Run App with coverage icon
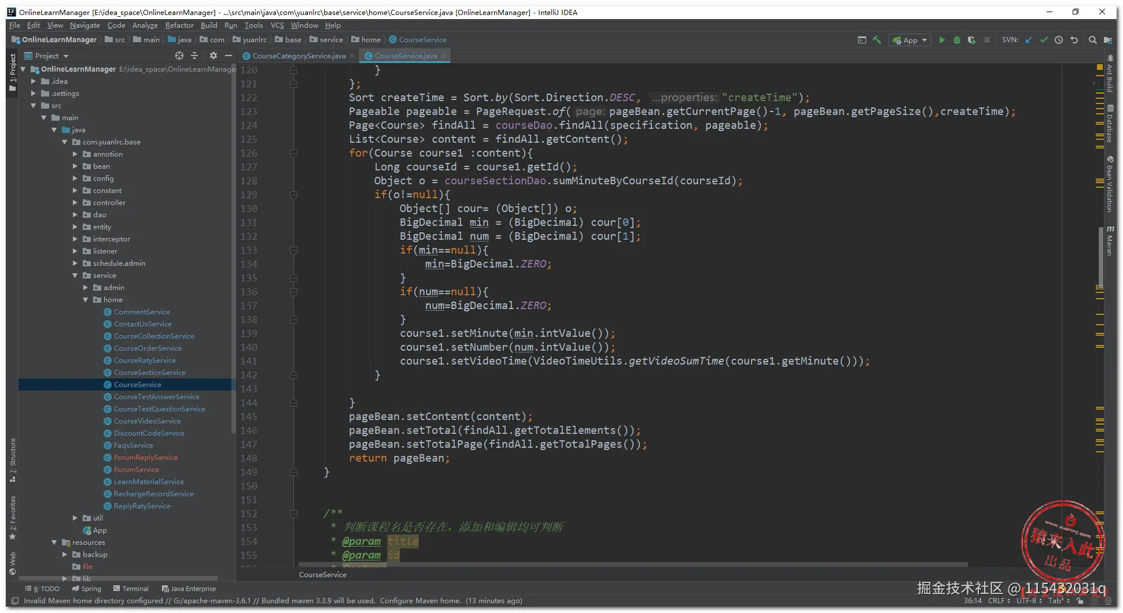Image resolution: width=1123 pixels, height=613 pixels. point(972,40)
